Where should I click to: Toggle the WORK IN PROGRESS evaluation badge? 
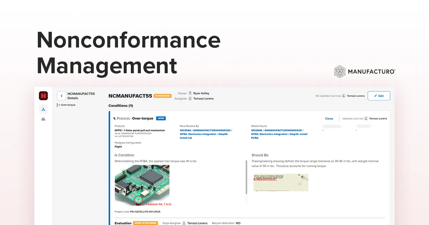point(146,223)
